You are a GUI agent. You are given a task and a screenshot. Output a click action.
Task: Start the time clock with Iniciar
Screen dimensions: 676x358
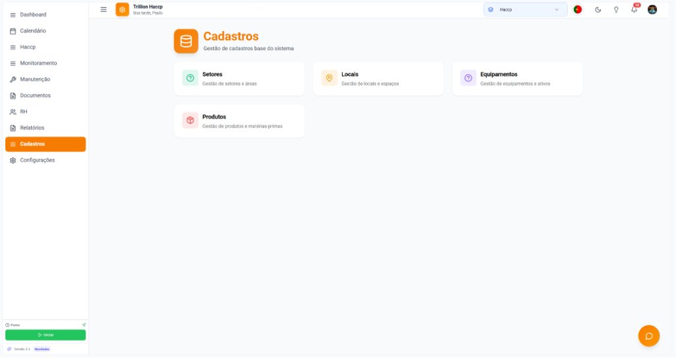tap(46, 335)
